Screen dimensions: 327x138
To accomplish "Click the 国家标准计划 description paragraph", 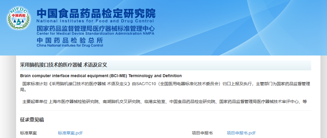I will point(165,87).
